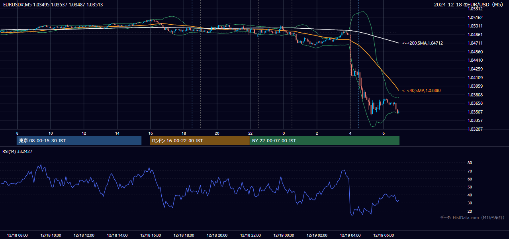Image resolution: width=509 pixels, height=239 pixels.
Task: Click price axis value 1.04560
Action: pos(475,52)
